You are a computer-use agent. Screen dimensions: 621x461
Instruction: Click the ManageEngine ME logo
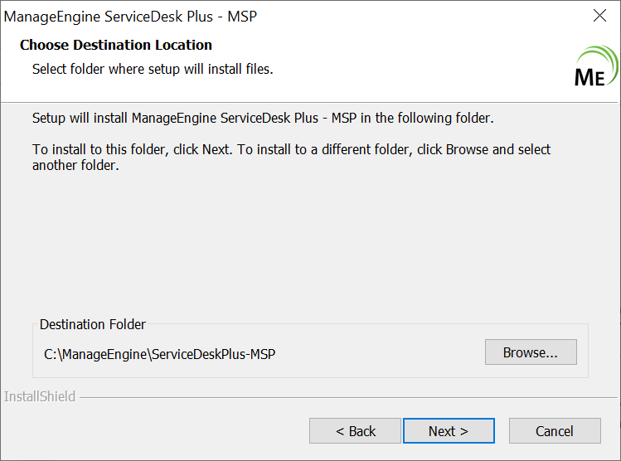click(589, 76)
